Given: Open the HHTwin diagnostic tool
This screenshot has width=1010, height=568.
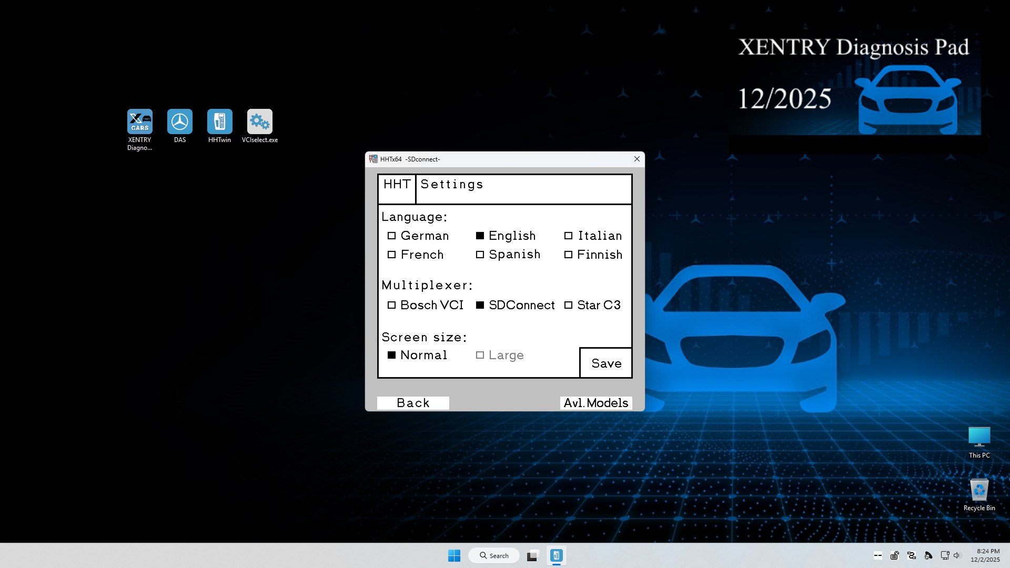Looking at the screenshot, I should (x=219, y=122).
